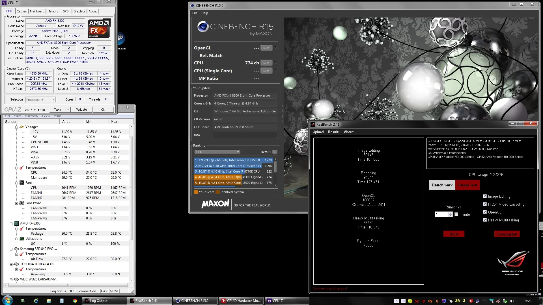543x305 pixels.
Task: Launch Google Chrome from the taskbar
Action: (x=75, y=301)
